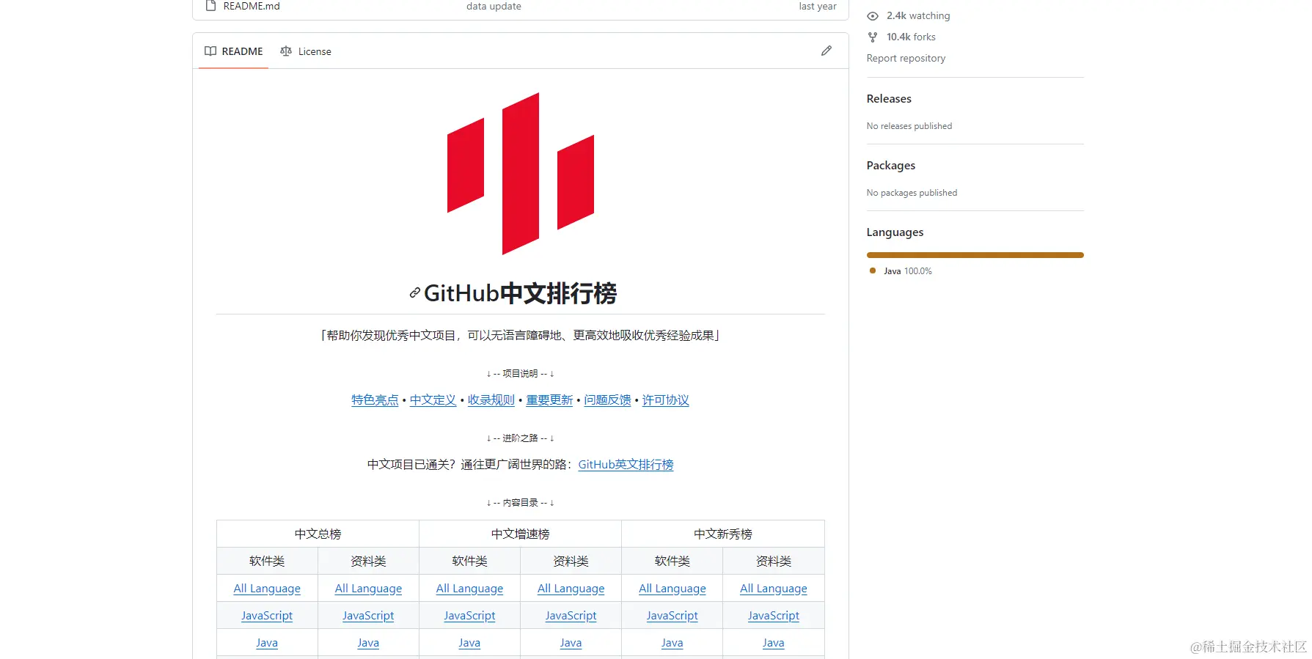Click the eye watching icon
The height and width of the screenshot is (659, 1312).
pos(873,16)
